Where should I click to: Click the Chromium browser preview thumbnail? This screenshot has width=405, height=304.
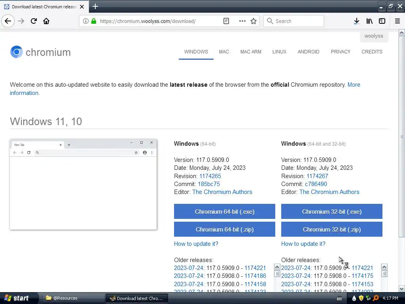[83, 184]
